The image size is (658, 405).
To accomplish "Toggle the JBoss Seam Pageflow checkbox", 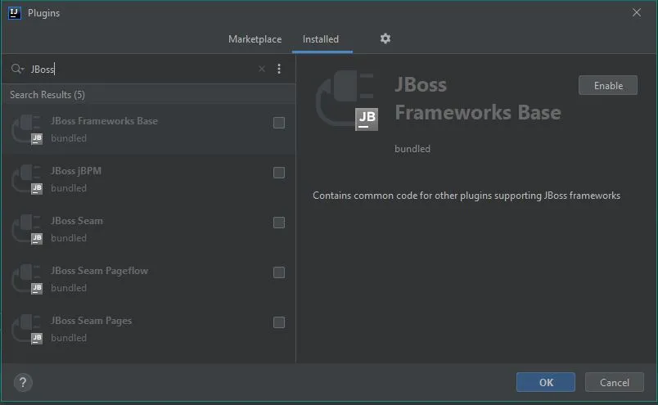I will point(279,272).
